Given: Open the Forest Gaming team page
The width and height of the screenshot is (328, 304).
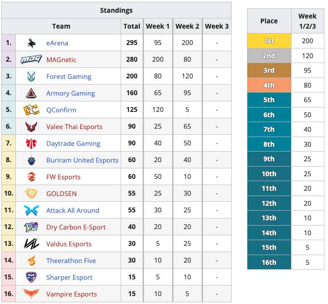Looking at the screenshot, I should pos(69,76).
